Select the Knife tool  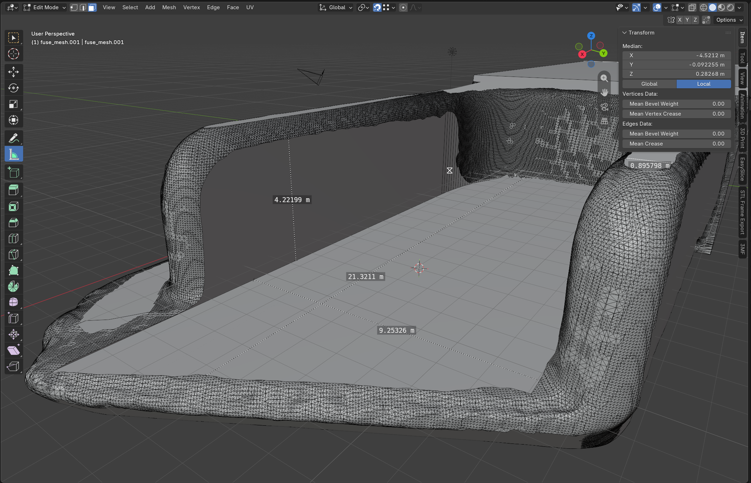click(14, 254)
